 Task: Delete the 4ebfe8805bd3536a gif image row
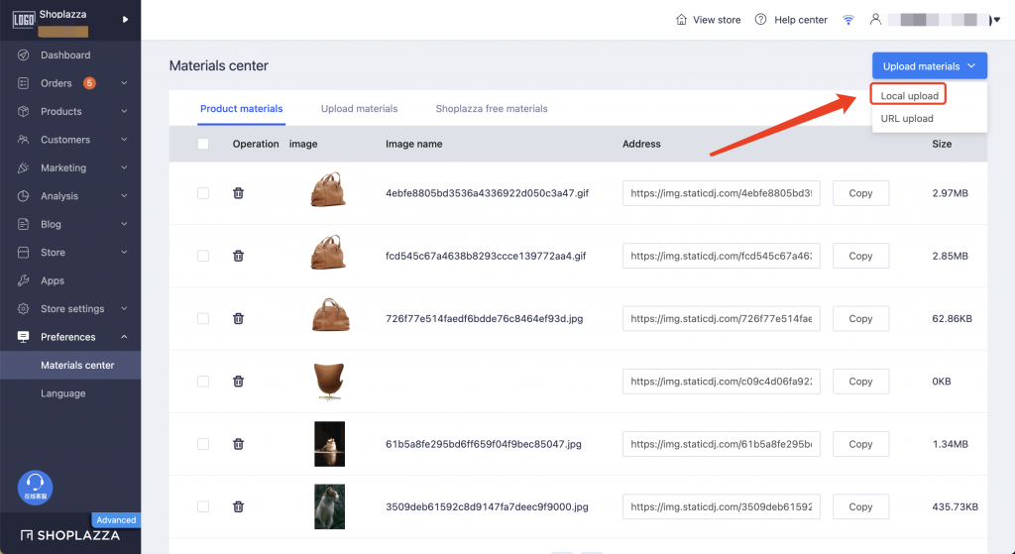(x=238, y=193)
